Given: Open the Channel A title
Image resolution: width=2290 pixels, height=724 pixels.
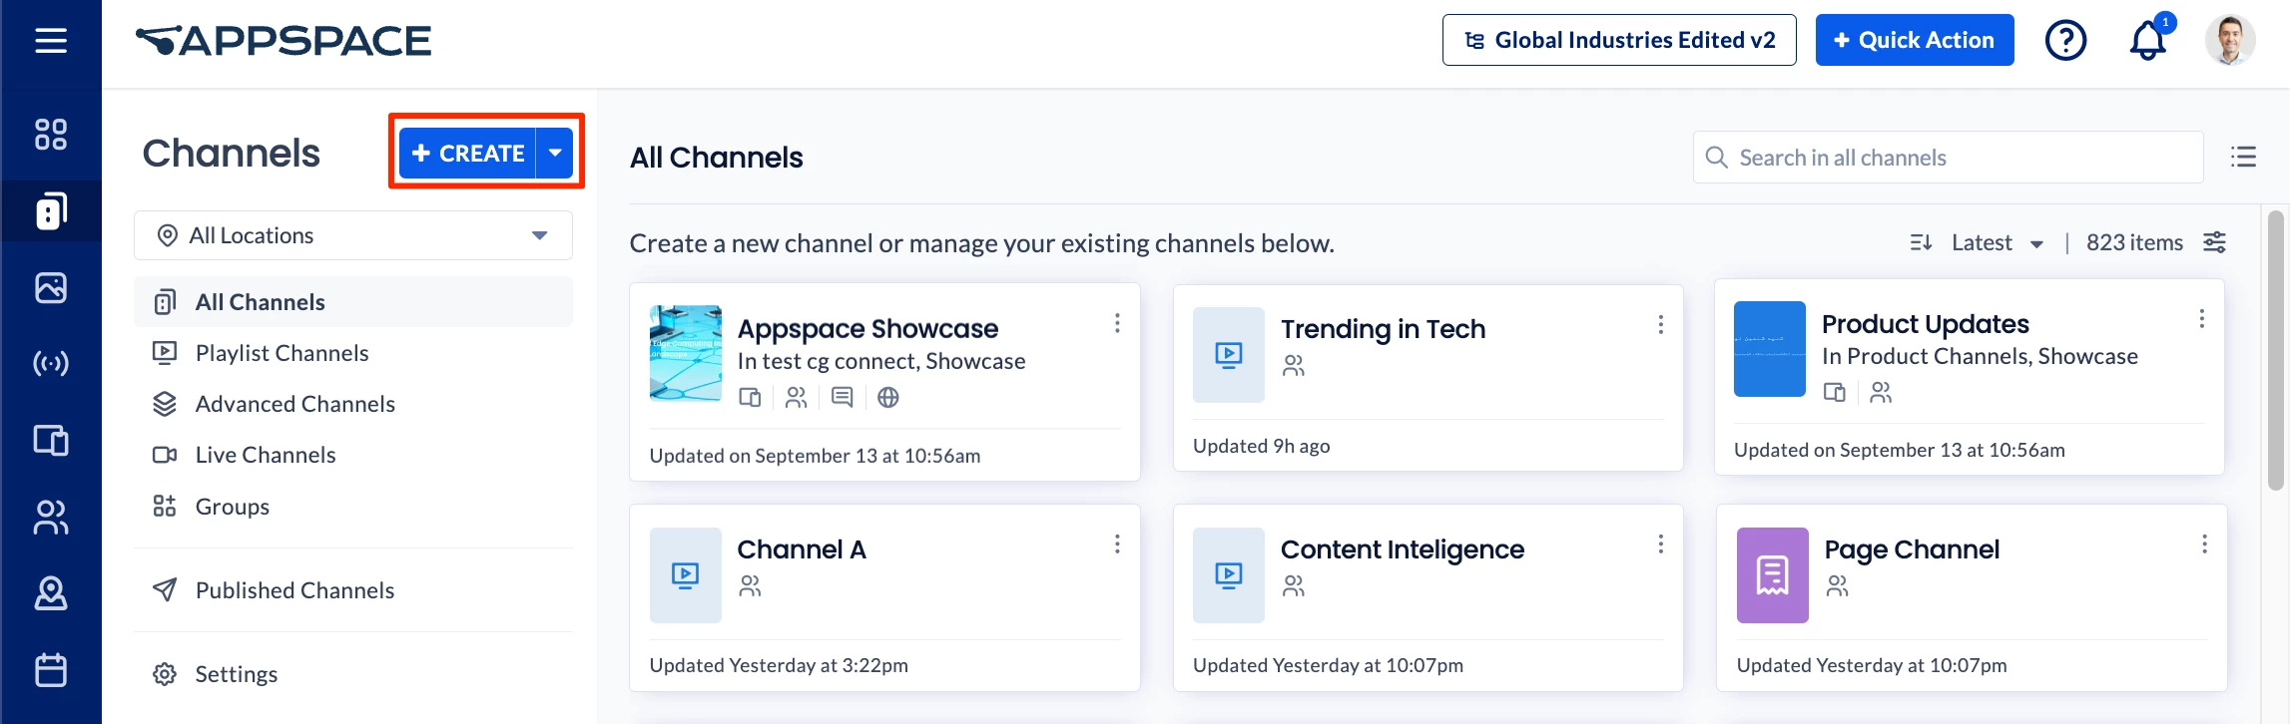Looking at the screenshot, I should click(801, 549).
